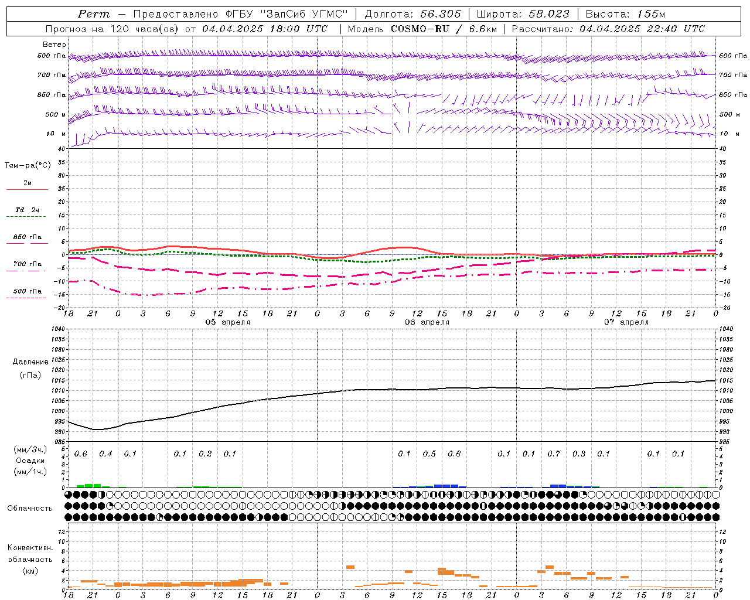
Task: Click the "Ветер" wind section label
Action: (x=54, y=45)
